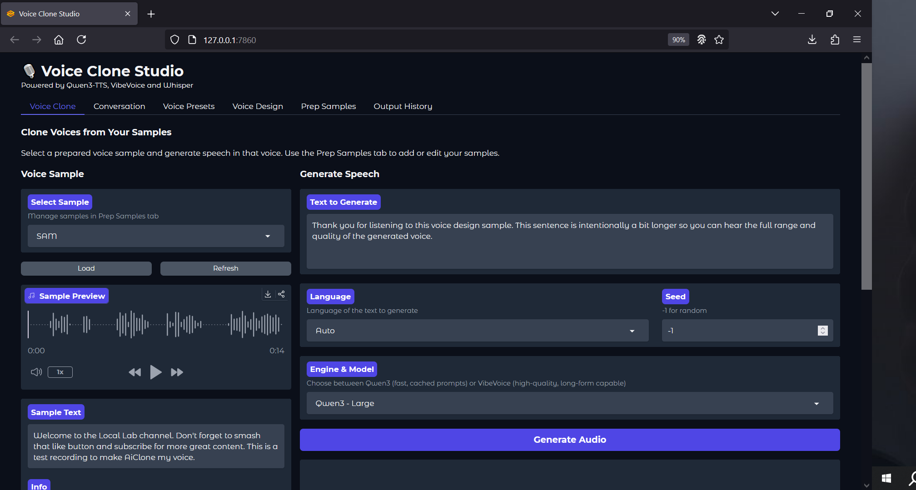
Task: Change playback speed 1x button
Action: [x=60, y=372]
